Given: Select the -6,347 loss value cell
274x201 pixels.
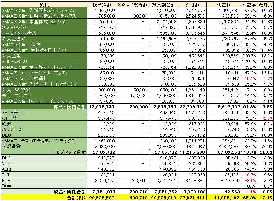Looking at the screenshot, I should tap(223, 78).
